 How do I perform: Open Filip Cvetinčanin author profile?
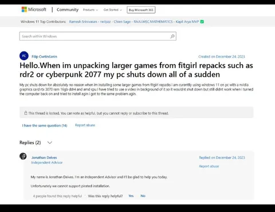tap(44, 57)
